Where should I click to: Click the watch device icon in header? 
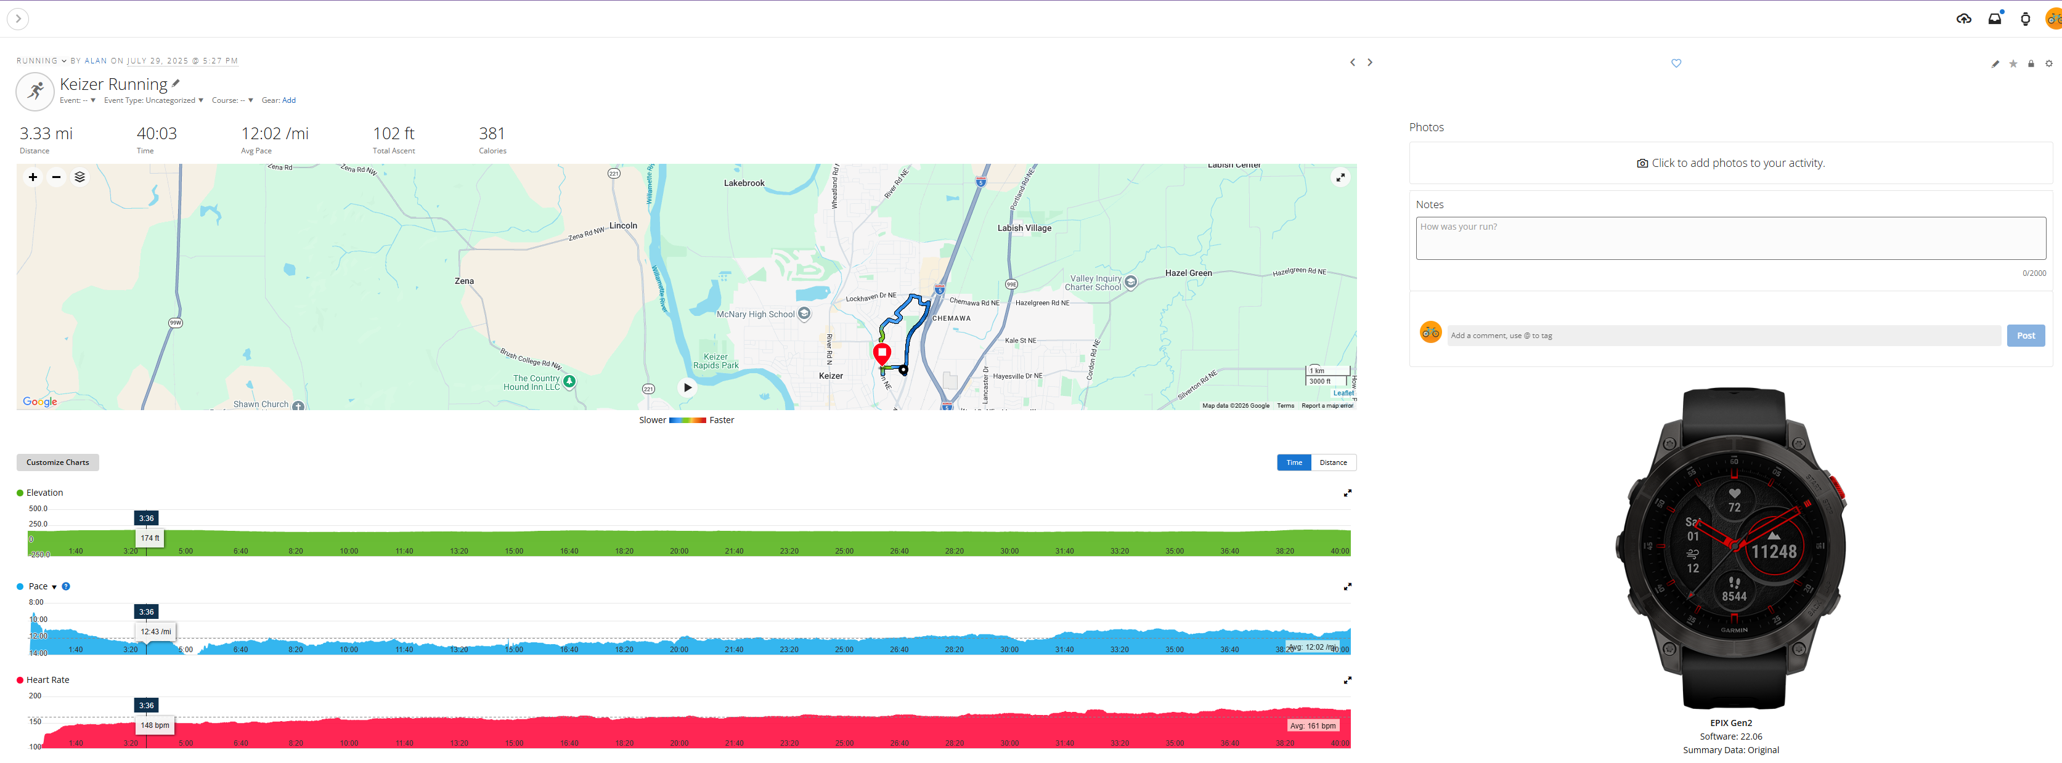coord(2026,18)
